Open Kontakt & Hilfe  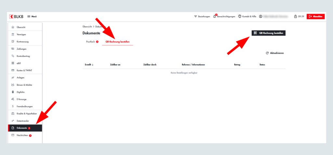tap(249, 17)
